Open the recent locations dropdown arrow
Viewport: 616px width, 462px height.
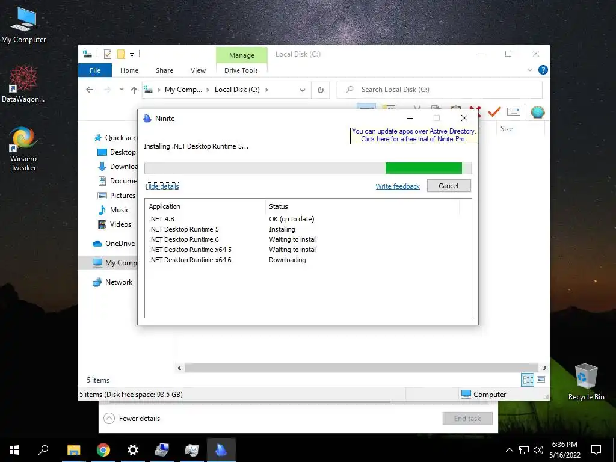[x=122, y=90]
